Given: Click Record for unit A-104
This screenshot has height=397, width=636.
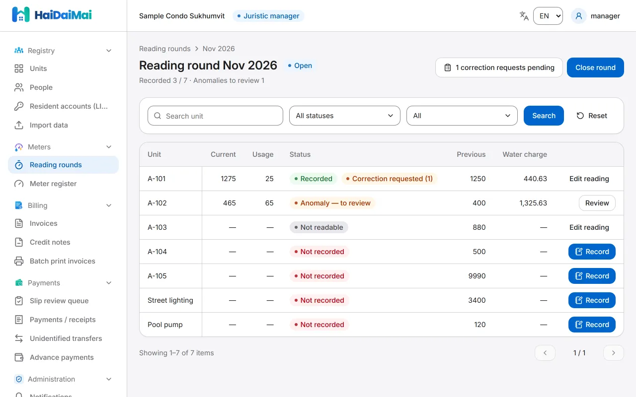Looking at the screenshot, I should (x=592, y=252).
